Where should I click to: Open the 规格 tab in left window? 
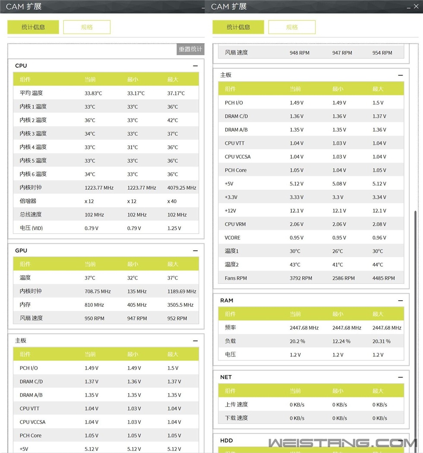point(87,27)
